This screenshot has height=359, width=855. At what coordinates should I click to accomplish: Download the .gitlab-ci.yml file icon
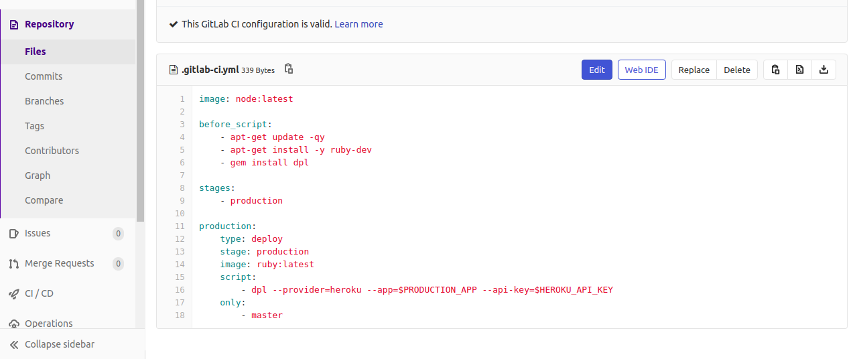pyautogui.click(x=824, y=70)
